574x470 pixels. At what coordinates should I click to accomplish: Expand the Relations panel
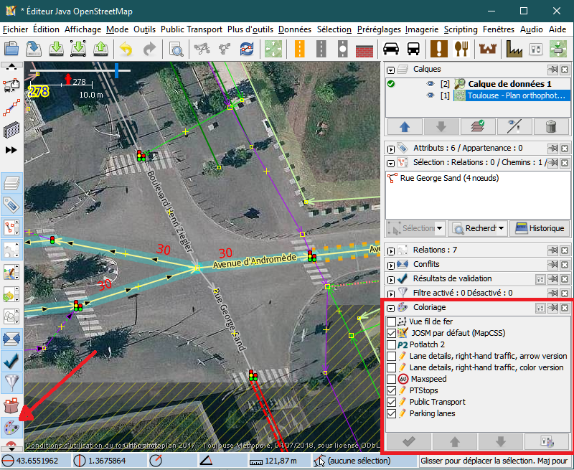click(x=391, y=250)
